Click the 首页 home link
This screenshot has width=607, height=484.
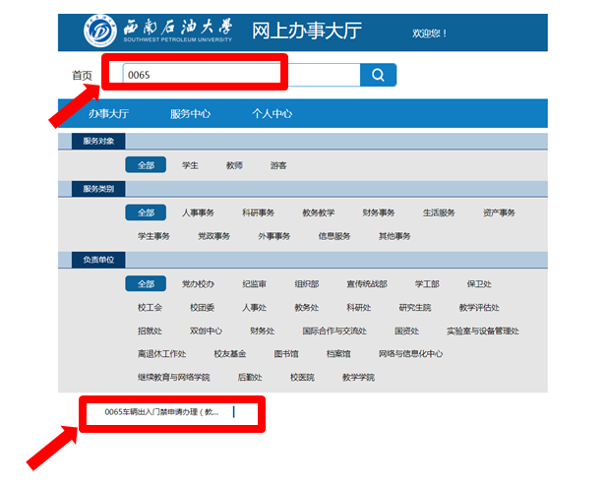pos(82,76)
